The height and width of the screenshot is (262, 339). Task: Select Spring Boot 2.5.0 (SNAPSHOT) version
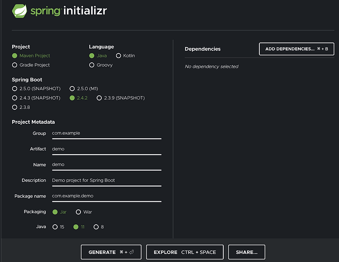[15, 89]
